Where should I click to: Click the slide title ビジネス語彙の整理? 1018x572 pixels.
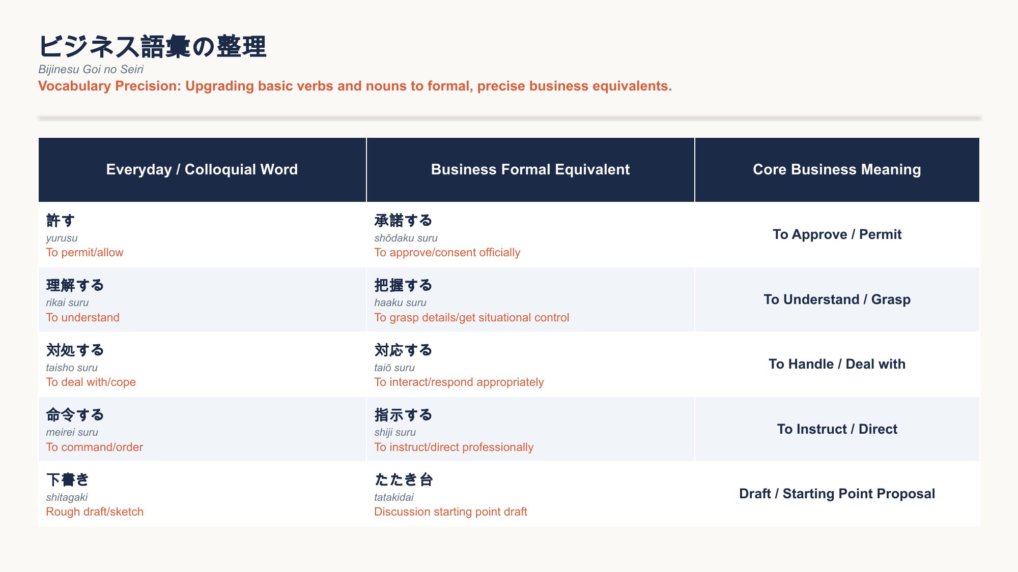click(x=152, y=47)
